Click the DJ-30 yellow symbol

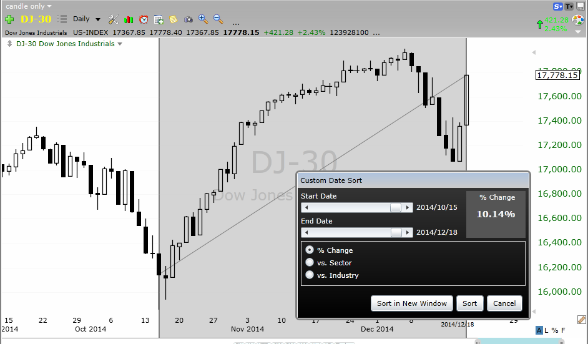coord(36,19)
